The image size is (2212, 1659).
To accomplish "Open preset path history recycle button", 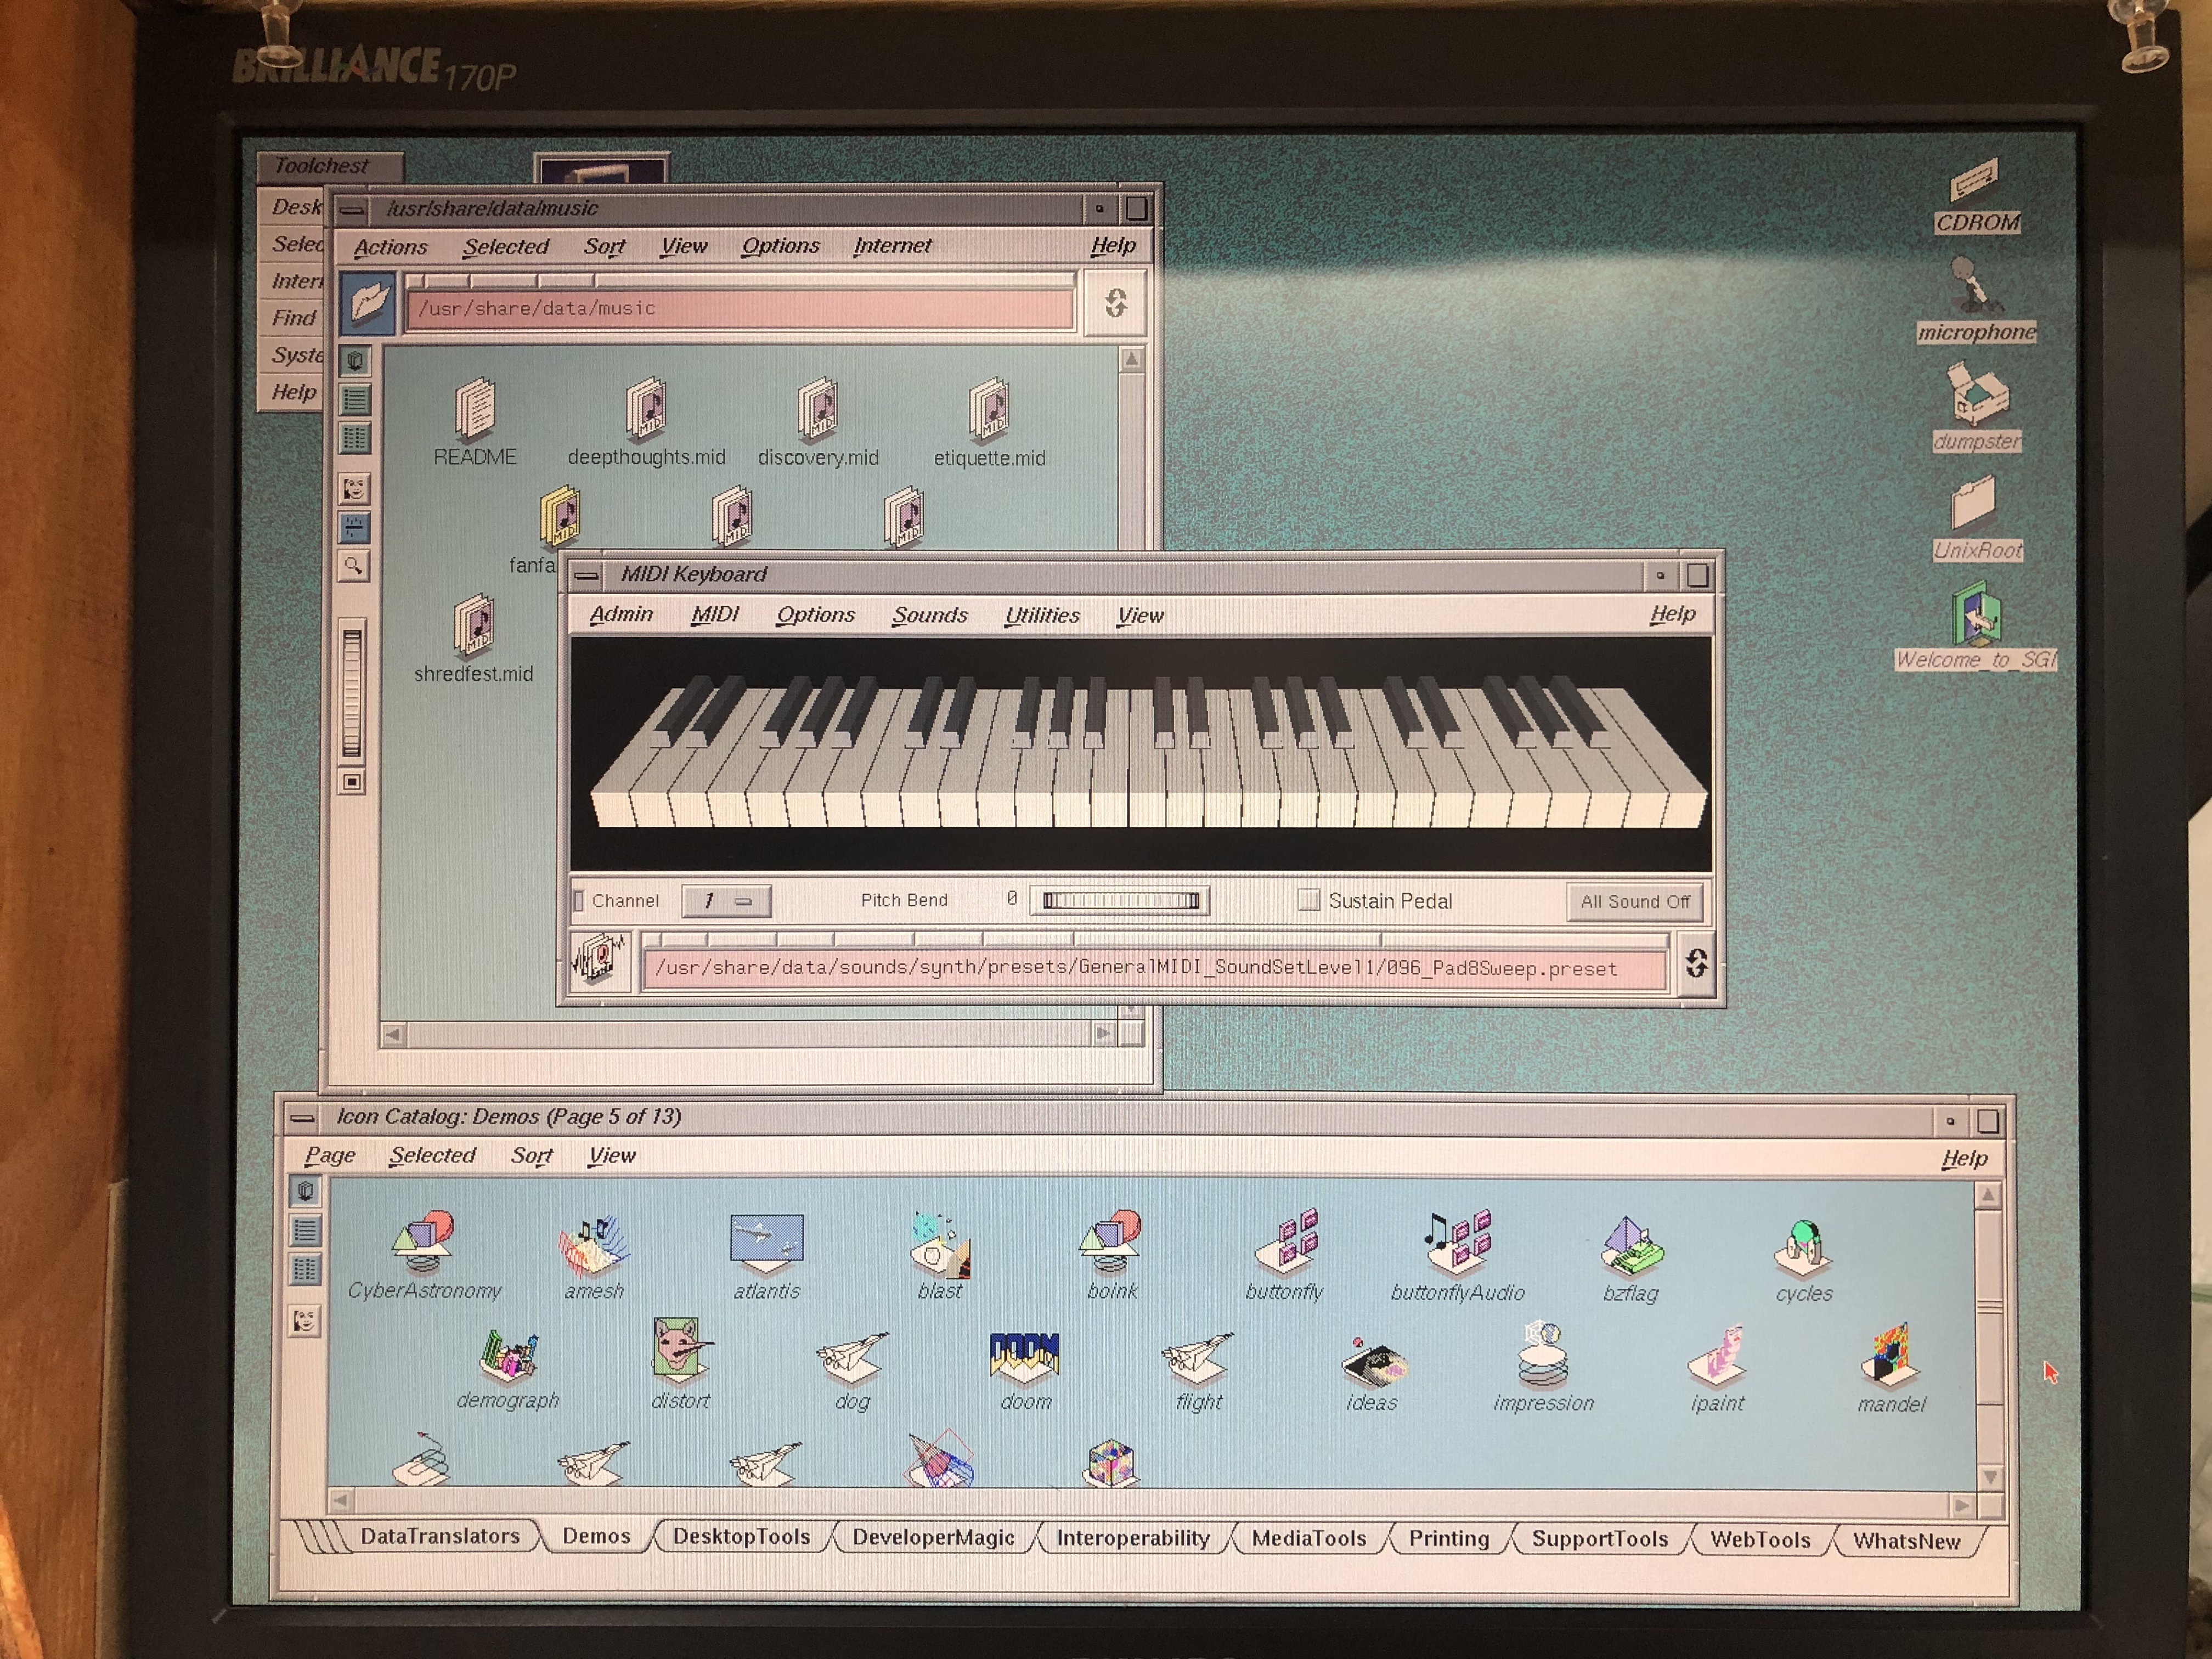I will click(1696, 964).
